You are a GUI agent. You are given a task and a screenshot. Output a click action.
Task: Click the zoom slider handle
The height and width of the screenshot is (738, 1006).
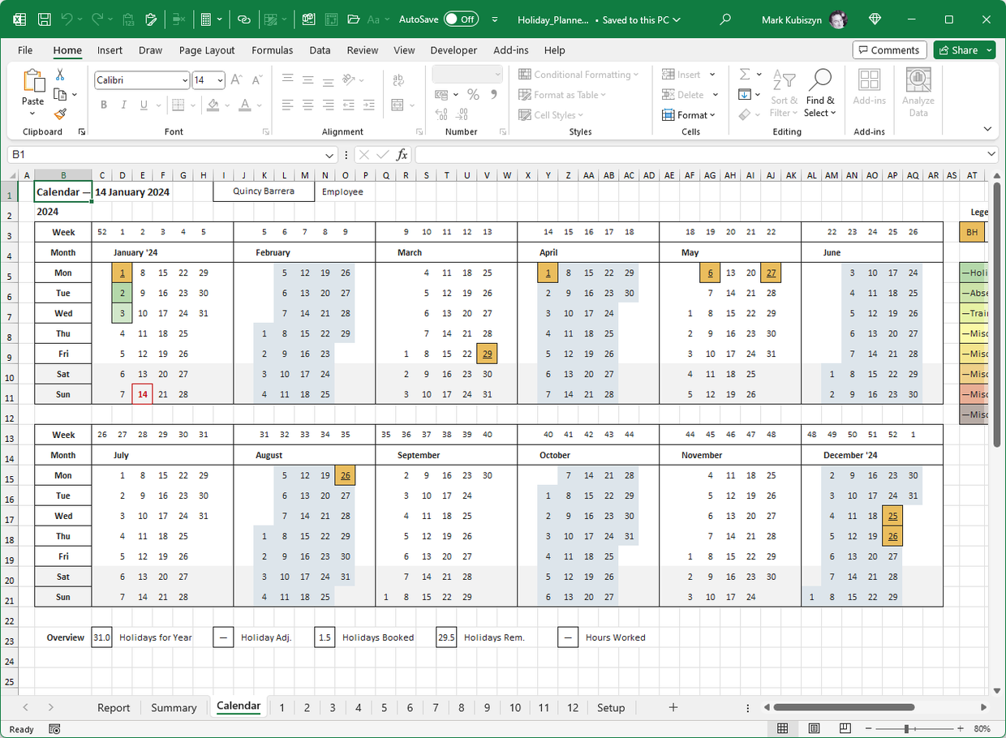(906, 728)
